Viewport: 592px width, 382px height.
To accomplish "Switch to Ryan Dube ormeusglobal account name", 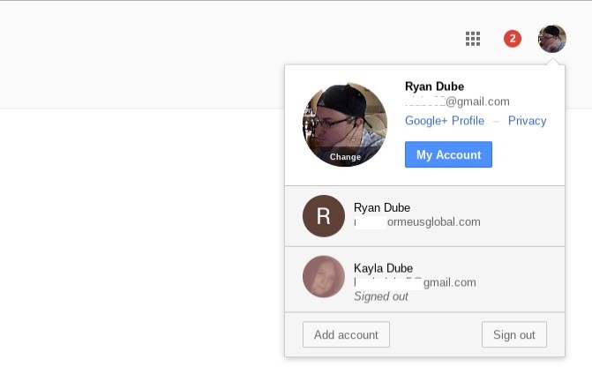I will pyautogui.click(x=382, y=207).
